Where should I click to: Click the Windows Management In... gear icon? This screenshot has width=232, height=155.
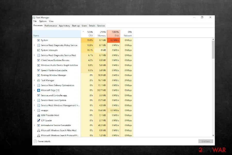(38, 105)
